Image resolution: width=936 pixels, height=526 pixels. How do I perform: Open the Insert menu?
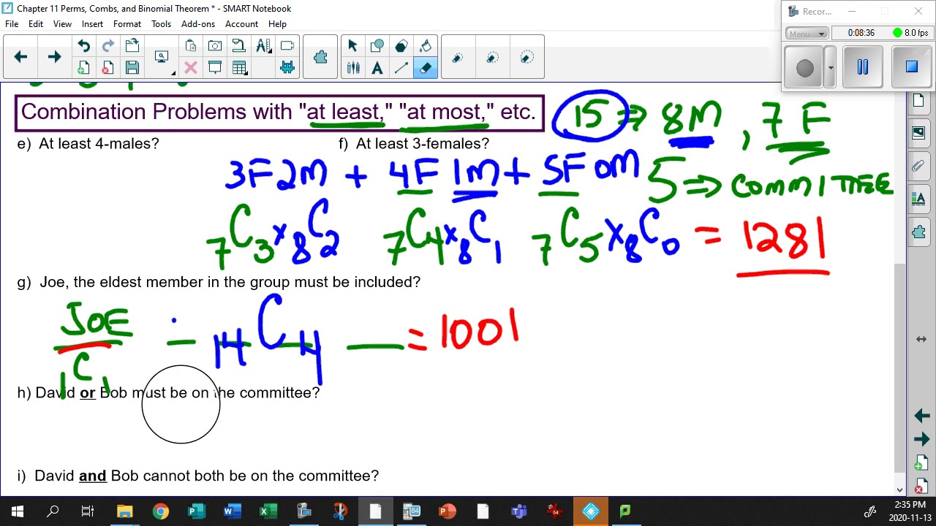[x=92, y=24]
